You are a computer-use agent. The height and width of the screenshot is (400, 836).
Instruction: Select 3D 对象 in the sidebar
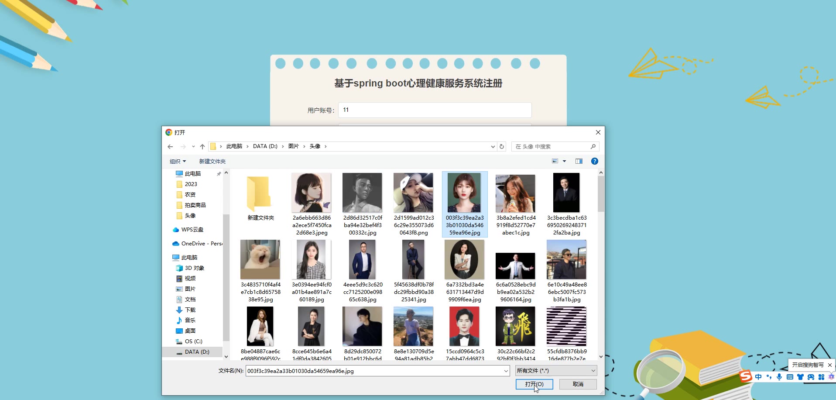194,268
